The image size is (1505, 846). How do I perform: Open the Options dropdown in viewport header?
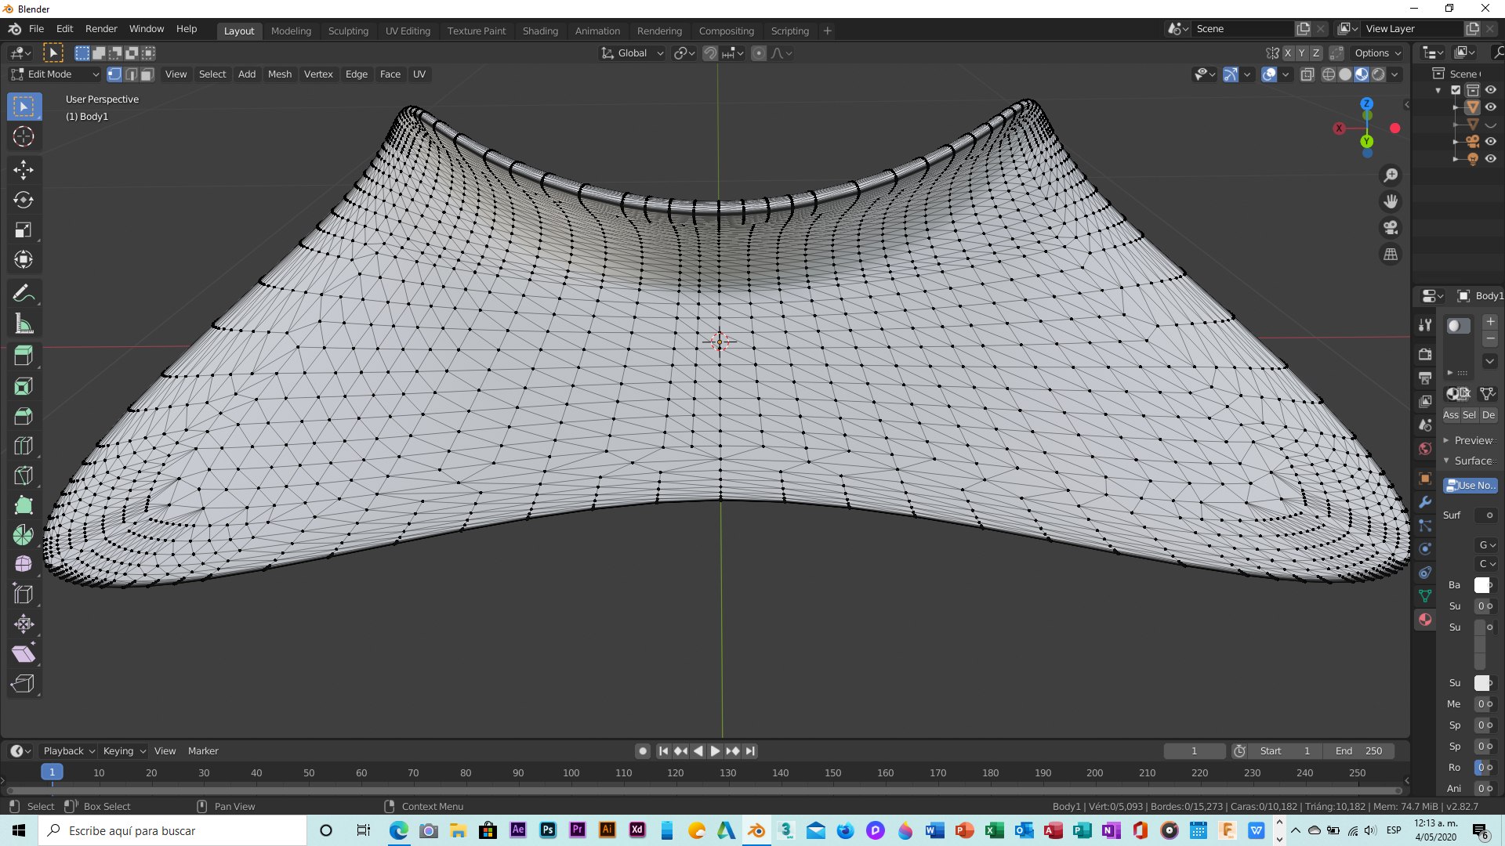[x=1377, y=53]
